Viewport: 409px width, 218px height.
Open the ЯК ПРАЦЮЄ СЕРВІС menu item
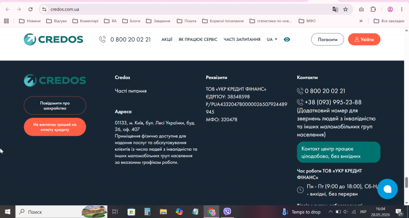[x=198, y=39]
